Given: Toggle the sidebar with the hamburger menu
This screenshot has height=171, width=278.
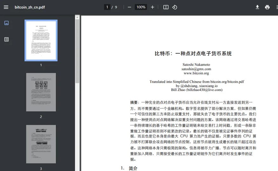Looking at the screenshot, I should click(x=6, y=7).
